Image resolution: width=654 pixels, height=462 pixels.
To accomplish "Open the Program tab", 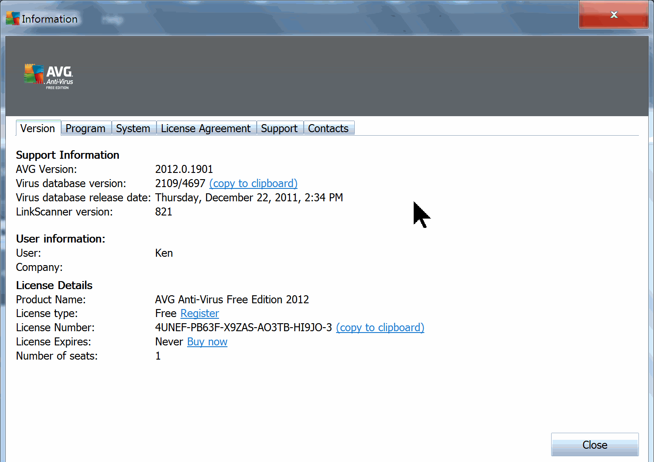I will click(86, 128).
